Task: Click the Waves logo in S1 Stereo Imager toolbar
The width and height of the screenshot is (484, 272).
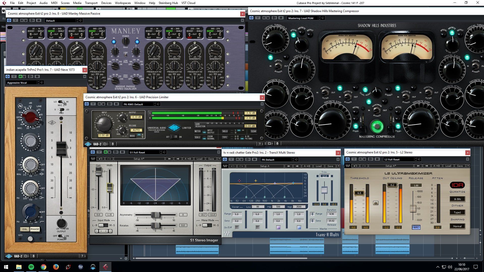Action: (x=93, y=159)
